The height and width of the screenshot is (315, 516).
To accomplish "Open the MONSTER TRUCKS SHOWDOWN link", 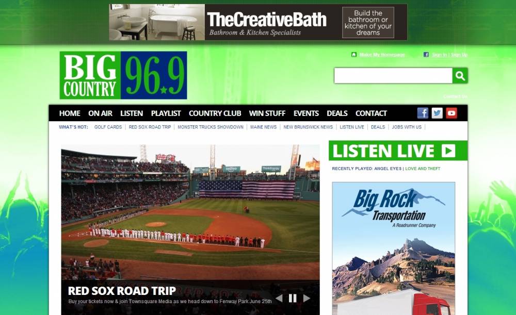I will 211,127.
